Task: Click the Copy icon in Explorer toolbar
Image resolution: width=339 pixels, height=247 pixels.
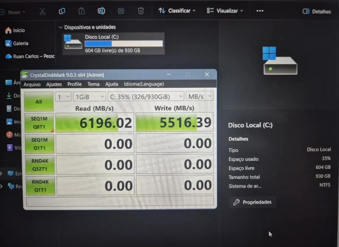Action: pos(62,11)
